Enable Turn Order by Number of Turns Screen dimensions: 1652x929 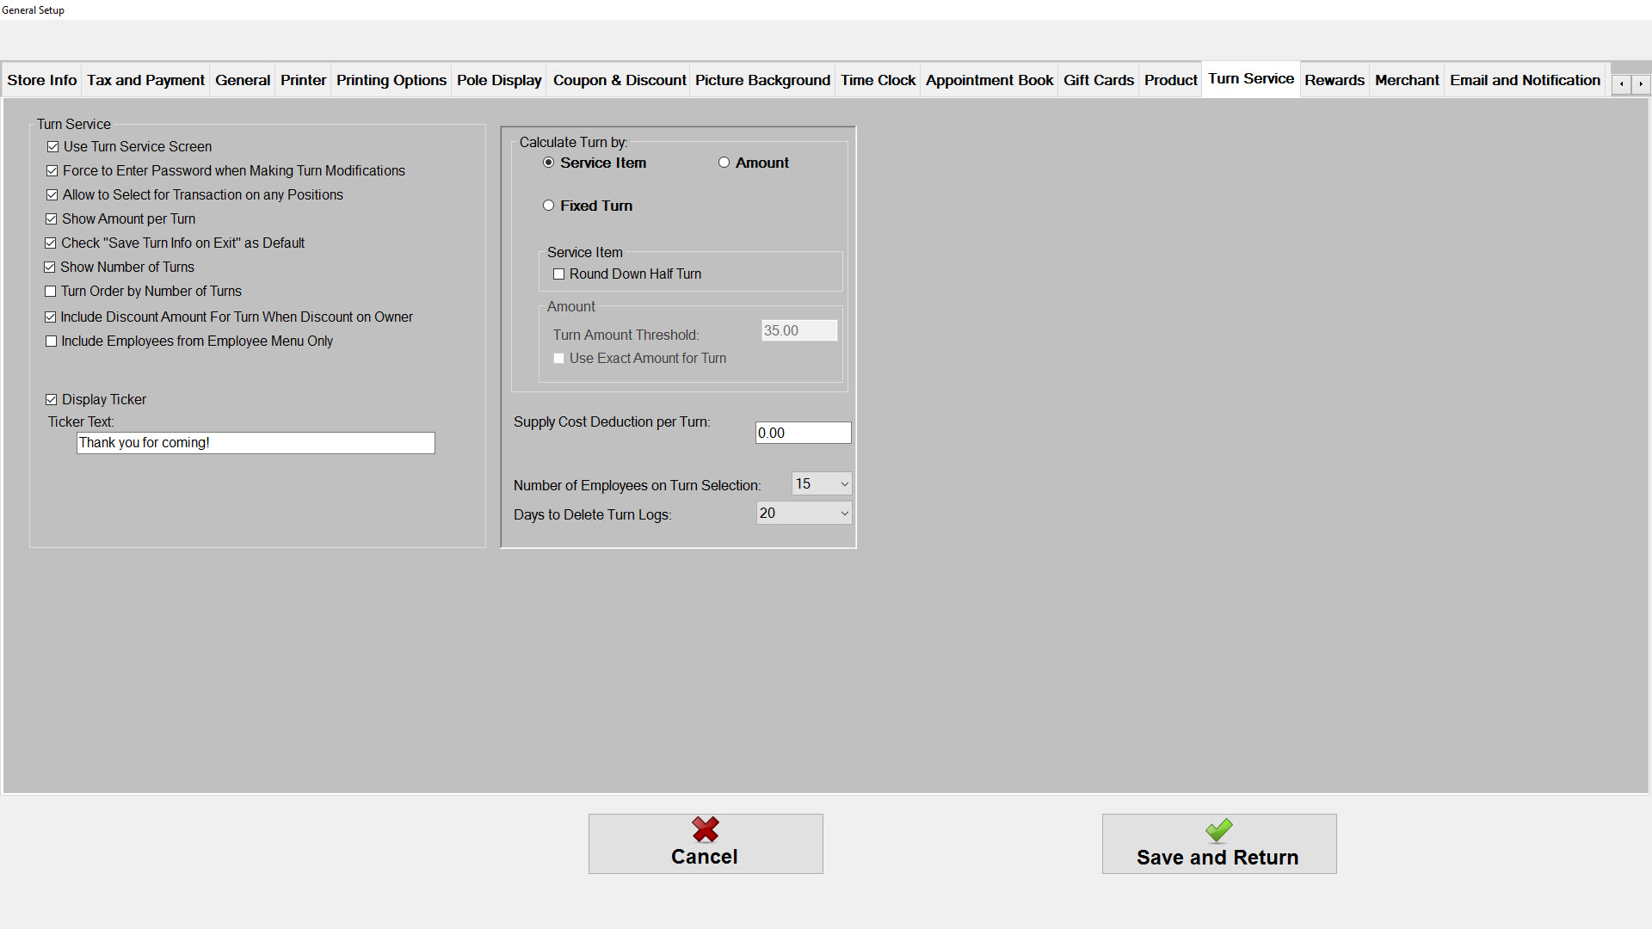(x=51, y=292)
